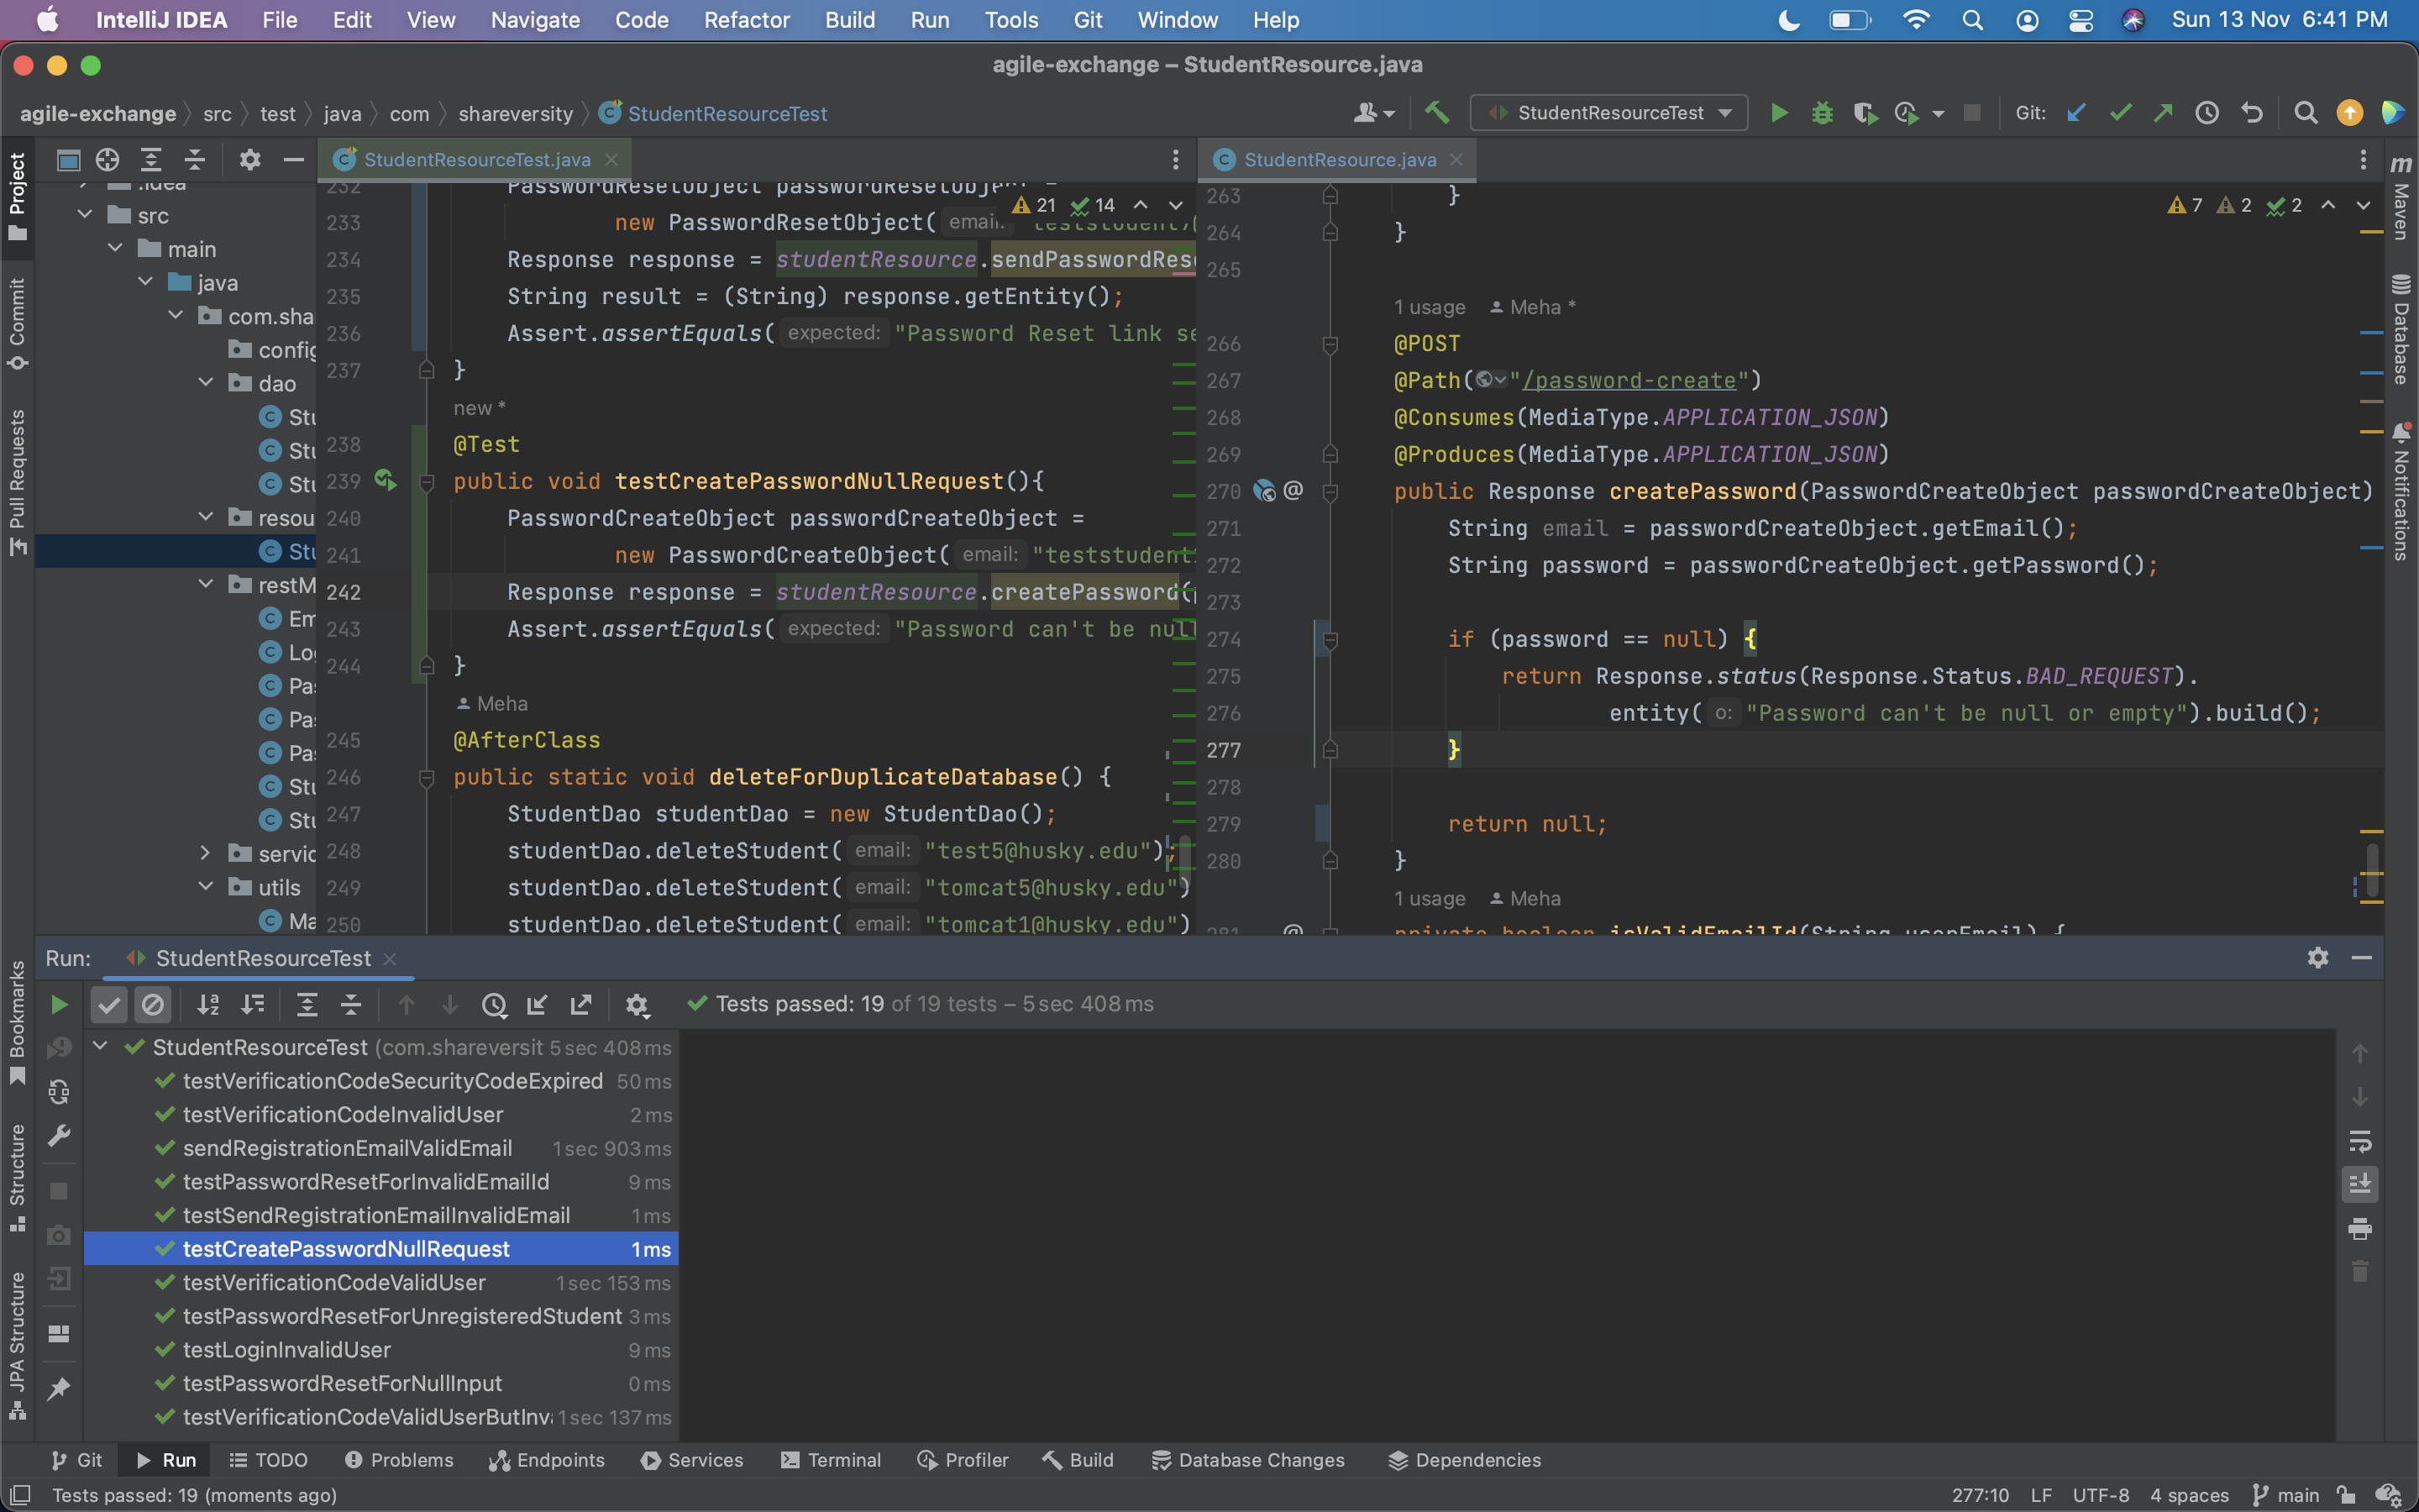Collapse the src folder in Project tree

[x=85, y=215]
